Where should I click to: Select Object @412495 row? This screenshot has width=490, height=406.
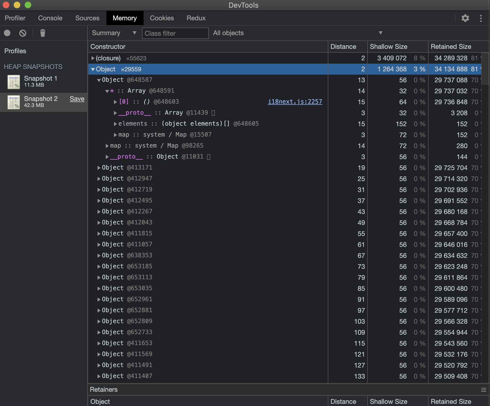(285, 201)
